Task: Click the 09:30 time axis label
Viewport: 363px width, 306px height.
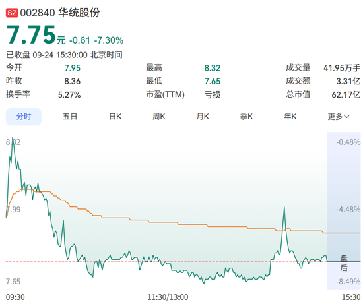Action: [15, 297]
